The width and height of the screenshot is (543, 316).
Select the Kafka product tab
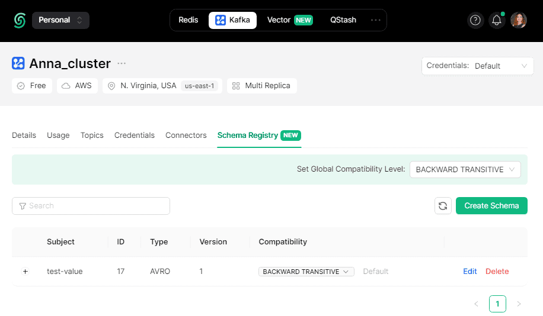pyautogui.click(x=232, y=20)
